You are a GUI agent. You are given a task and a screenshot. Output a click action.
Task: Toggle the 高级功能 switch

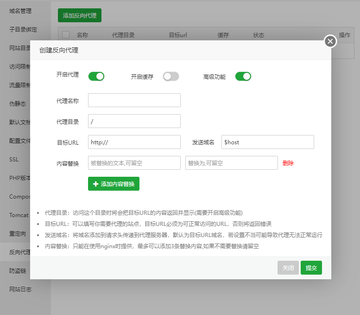point(243,77)
